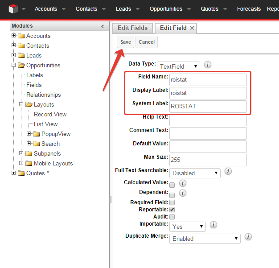Collapse the Opportunities module tree node
The image size is (279, 268).
(x=13, y=65)
